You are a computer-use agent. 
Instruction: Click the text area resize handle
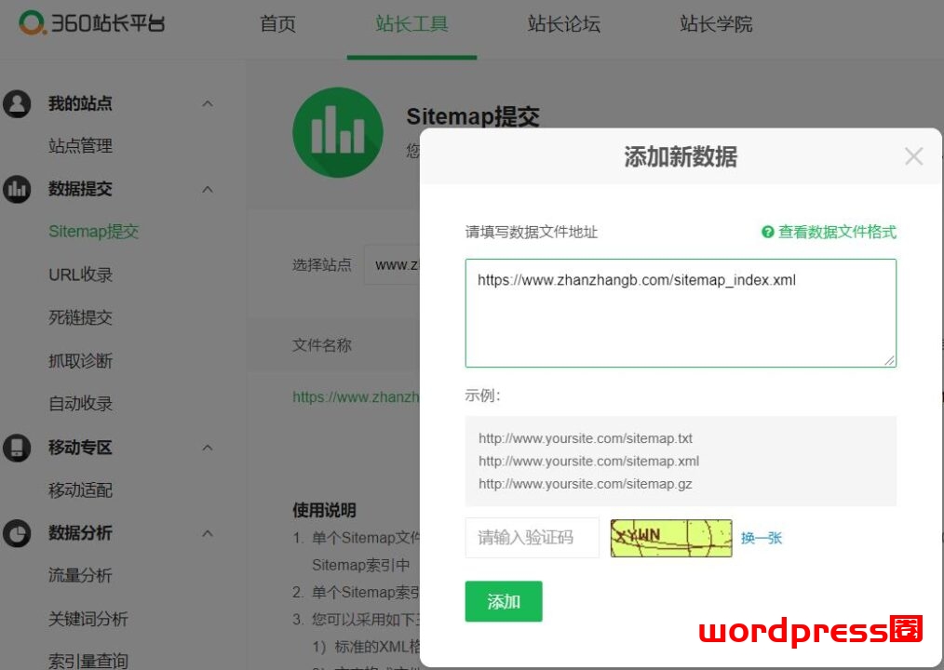(889, 360)
